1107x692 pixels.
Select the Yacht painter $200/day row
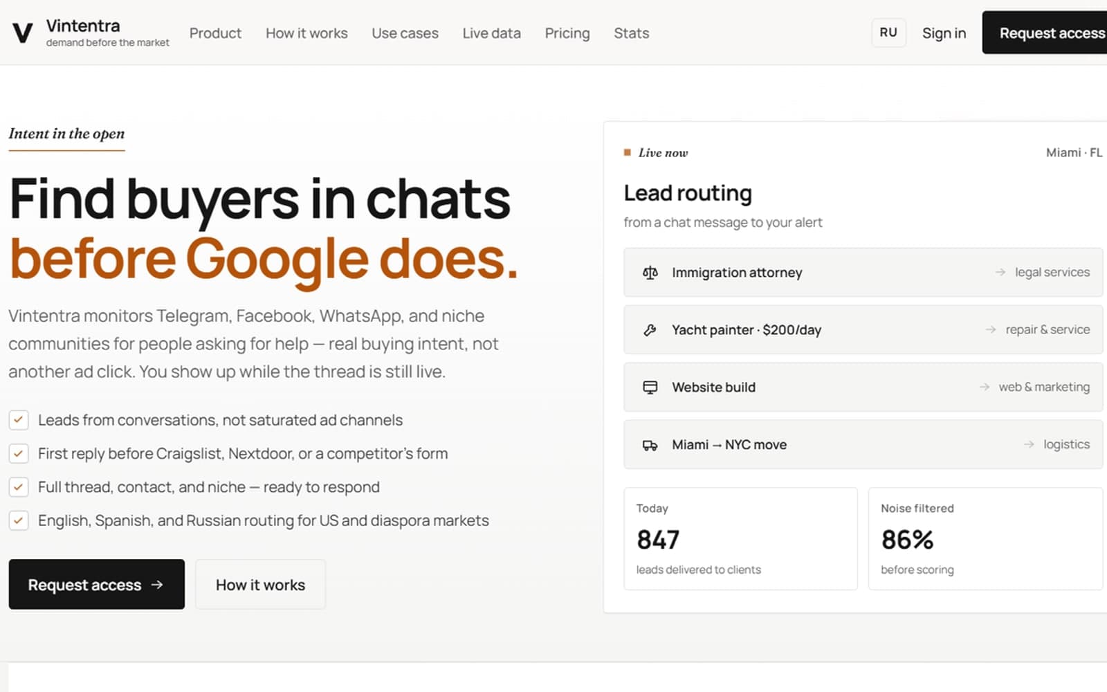(x=863, y=330)
